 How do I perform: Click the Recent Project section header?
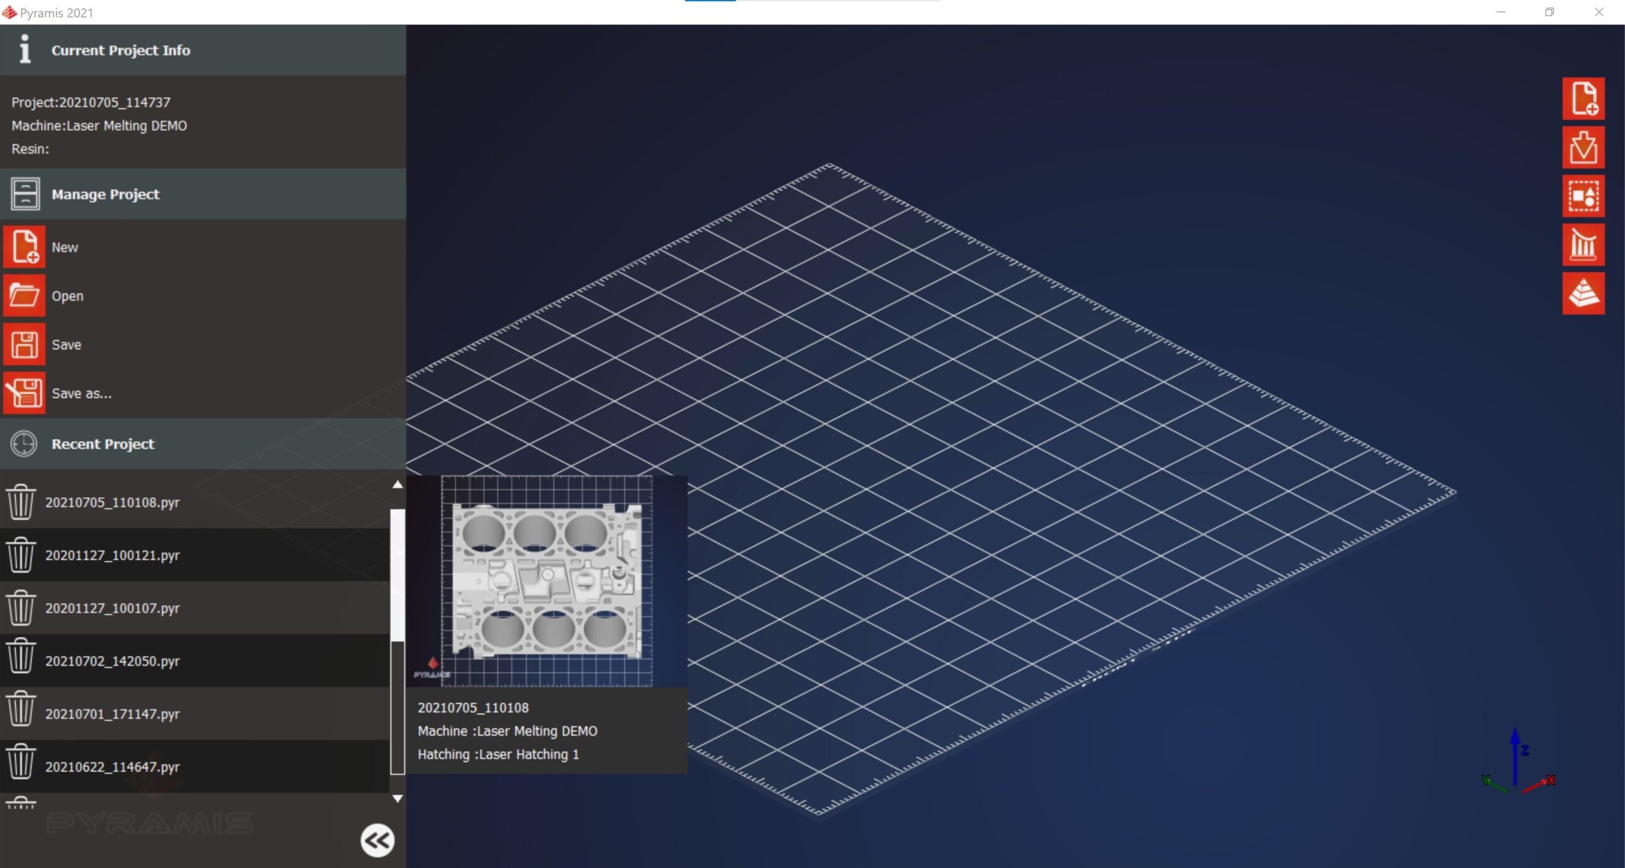(203, 444)
